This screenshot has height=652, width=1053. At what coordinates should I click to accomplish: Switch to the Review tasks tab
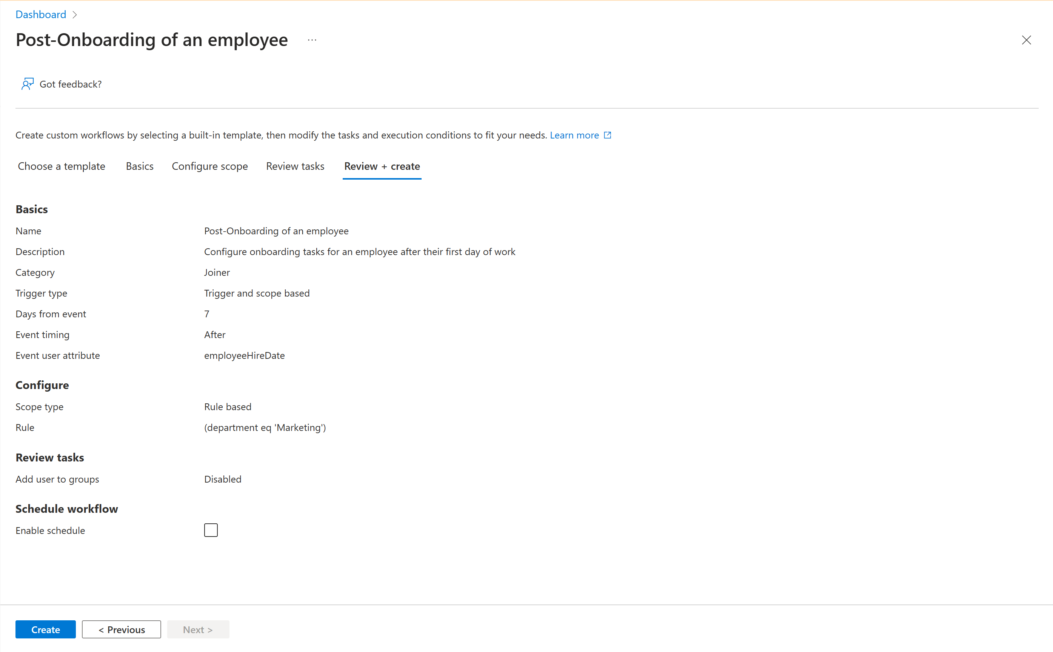(295, 166)
